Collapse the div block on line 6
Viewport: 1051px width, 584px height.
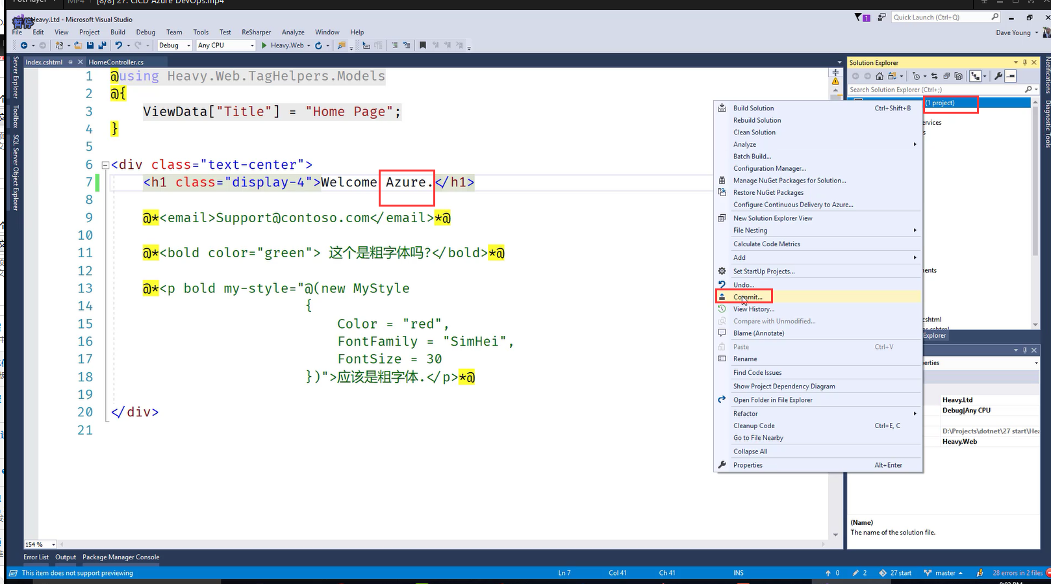point(105,165)
